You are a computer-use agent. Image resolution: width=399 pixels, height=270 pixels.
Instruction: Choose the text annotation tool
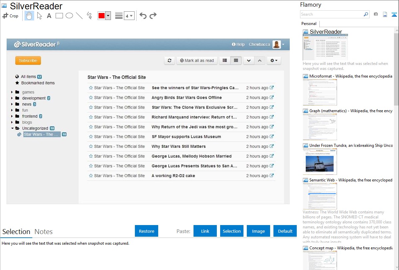click(49, 16)
